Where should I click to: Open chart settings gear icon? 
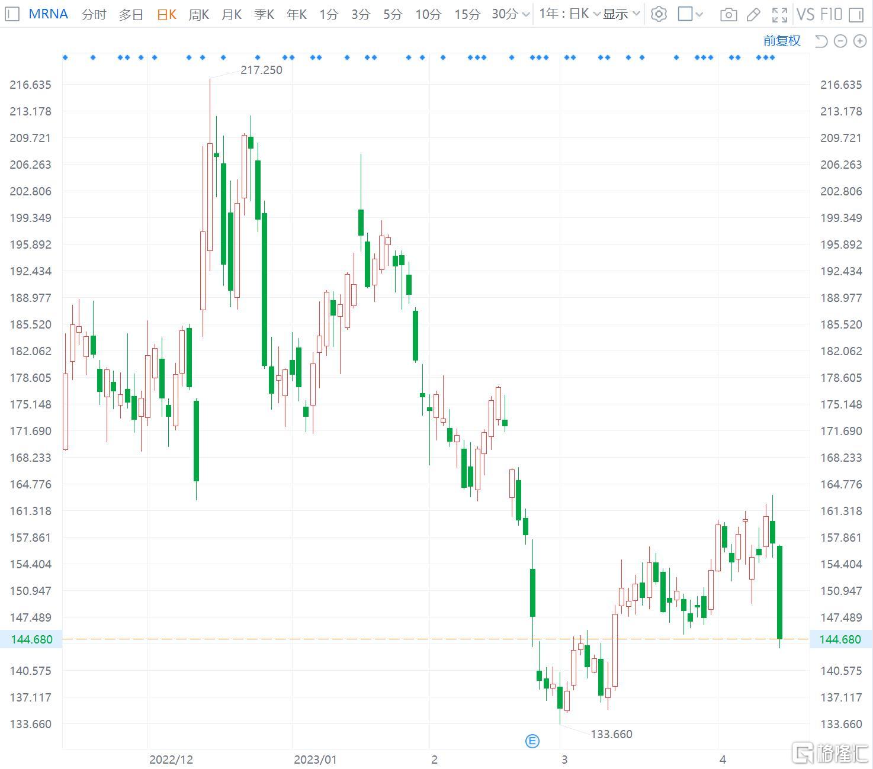coord(659,14)
